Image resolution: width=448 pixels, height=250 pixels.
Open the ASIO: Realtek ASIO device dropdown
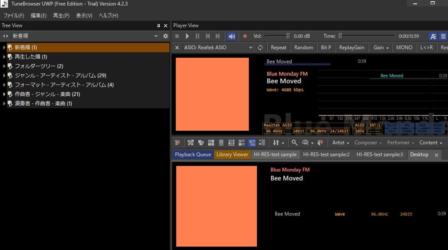click(251, 48)
